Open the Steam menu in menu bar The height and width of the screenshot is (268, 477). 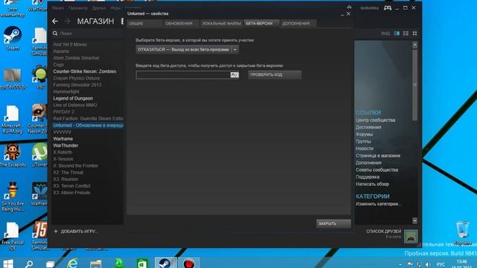(58, 8)
